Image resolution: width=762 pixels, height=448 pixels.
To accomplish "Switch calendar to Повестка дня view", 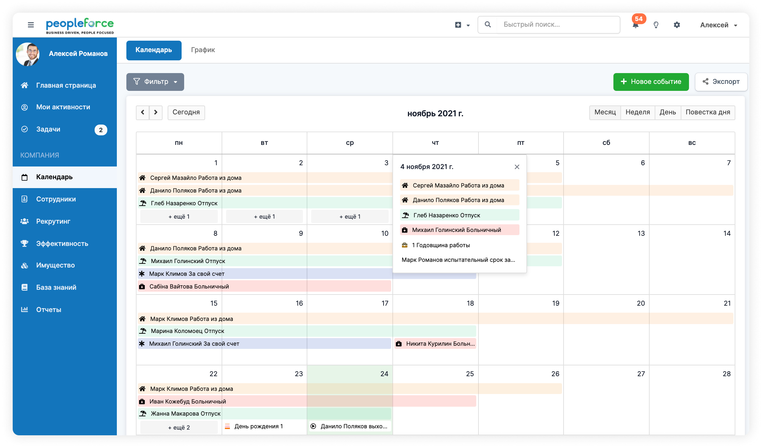I will [708, 112].
